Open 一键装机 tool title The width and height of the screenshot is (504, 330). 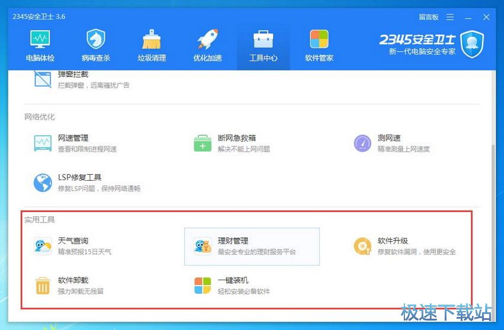(233, 280)
